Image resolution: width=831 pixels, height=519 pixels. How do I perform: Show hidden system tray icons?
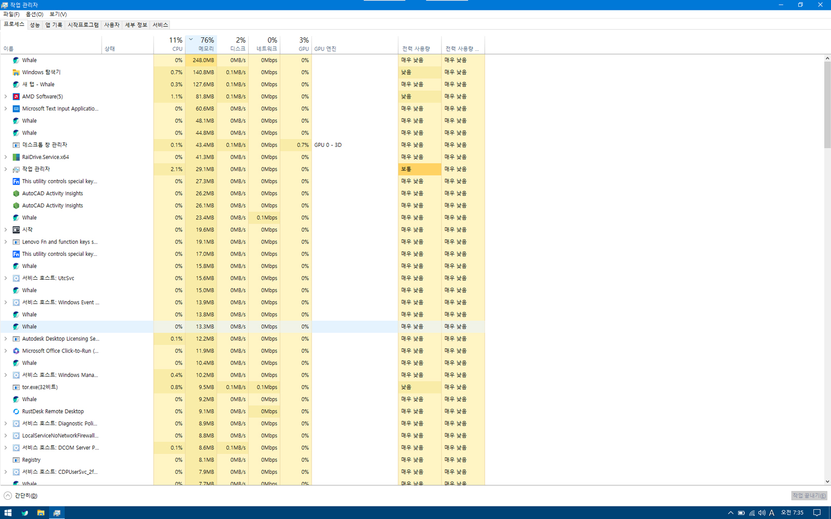point(731,513)
